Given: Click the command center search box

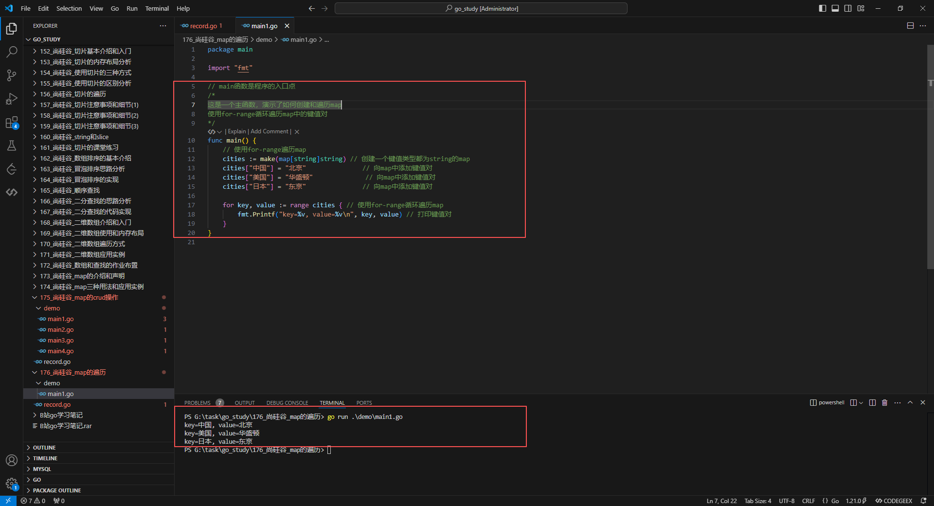Looking at the screenshot, I should pos(481,8).
